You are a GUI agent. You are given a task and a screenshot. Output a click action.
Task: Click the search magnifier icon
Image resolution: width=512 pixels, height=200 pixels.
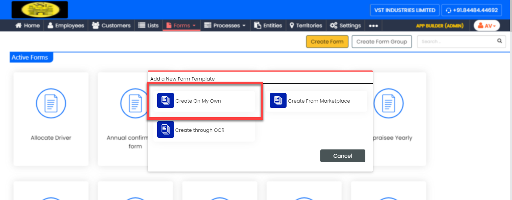pyautogui.click(x=499, y=41)
